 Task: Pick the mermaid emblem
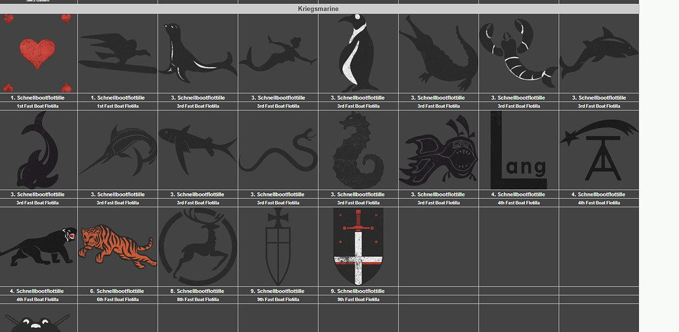tap(278, 53)
